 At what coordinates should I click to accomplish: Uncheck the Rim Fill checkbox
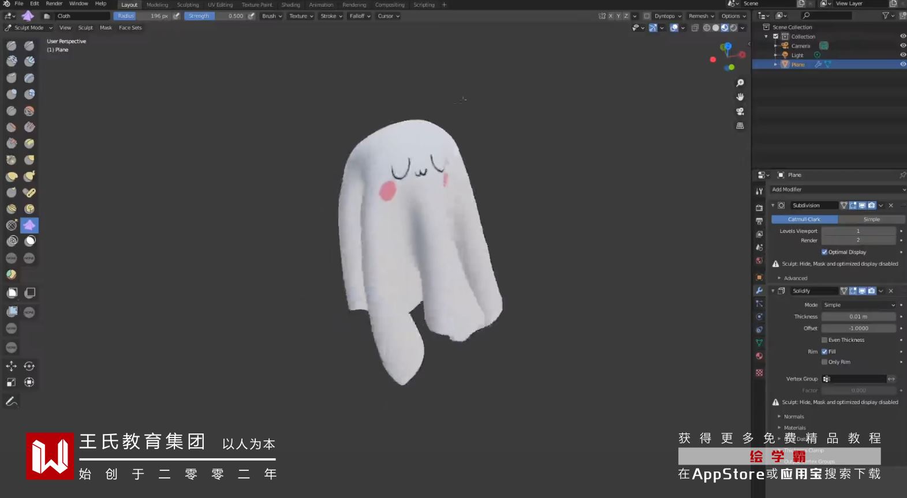[x=824, y=352]
